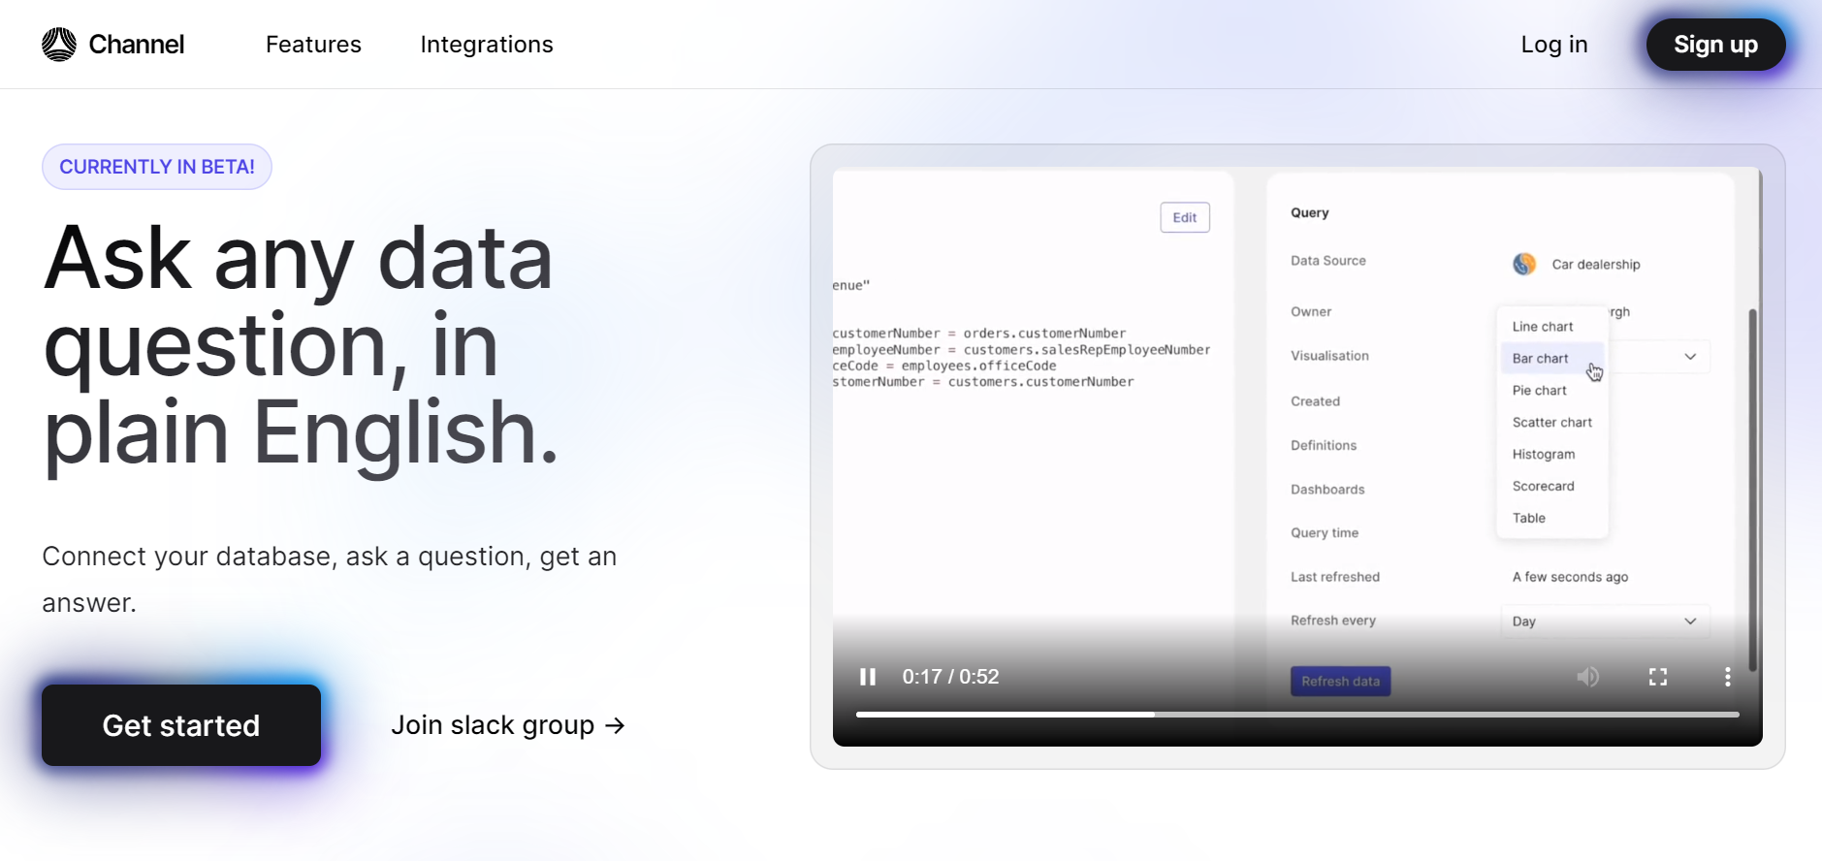This screenshot has height=861, width=1822.
Task: Select Scatter chart option
Action: [x=1552, y=423]
